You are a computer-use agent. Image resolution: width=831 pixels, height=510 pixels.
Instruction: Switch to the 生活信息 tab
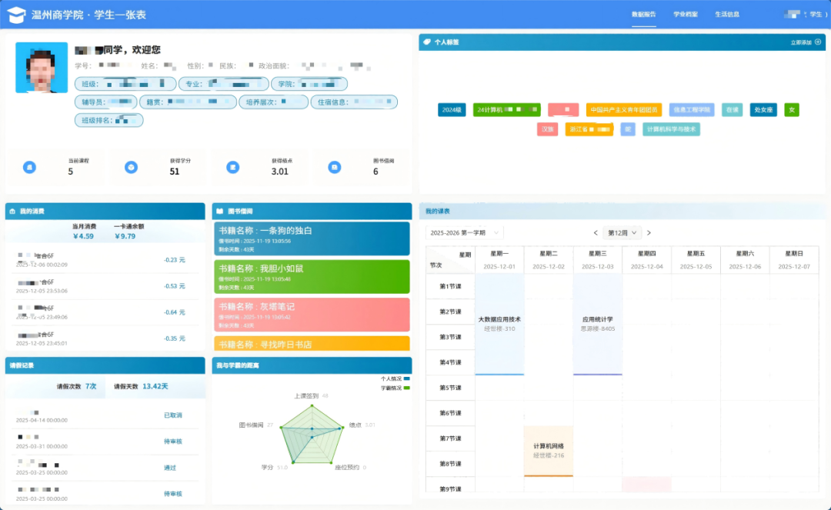727,15
